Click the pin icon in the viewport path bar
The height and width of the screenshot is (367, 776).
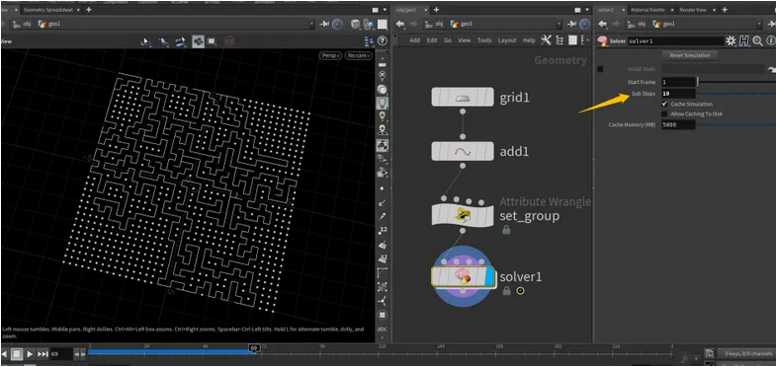click(x=325, y=24)
